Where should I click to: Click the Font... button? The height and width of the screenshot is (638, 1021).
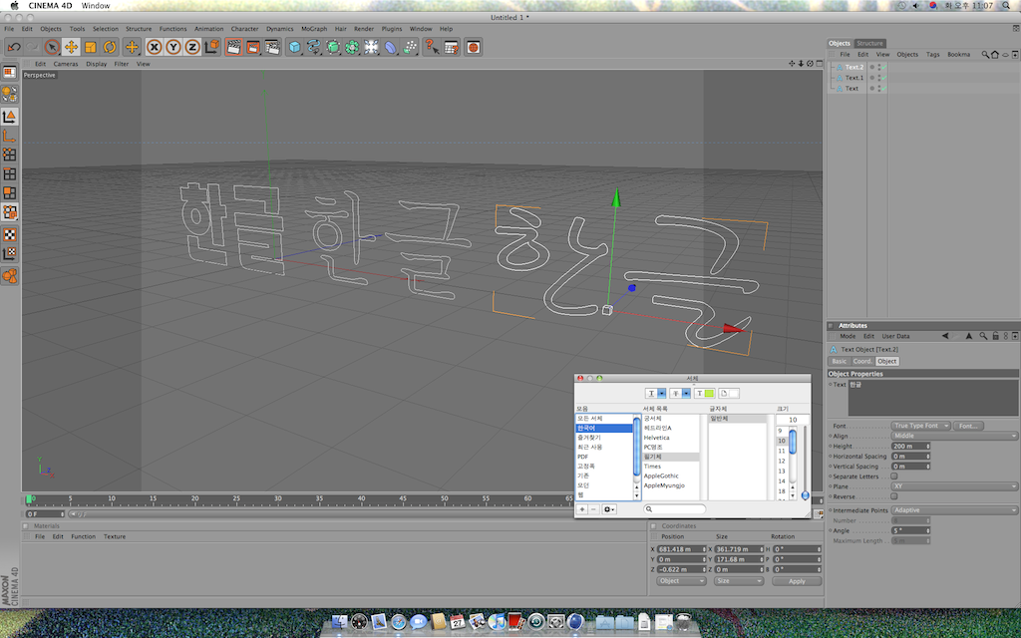click(967, 426)
